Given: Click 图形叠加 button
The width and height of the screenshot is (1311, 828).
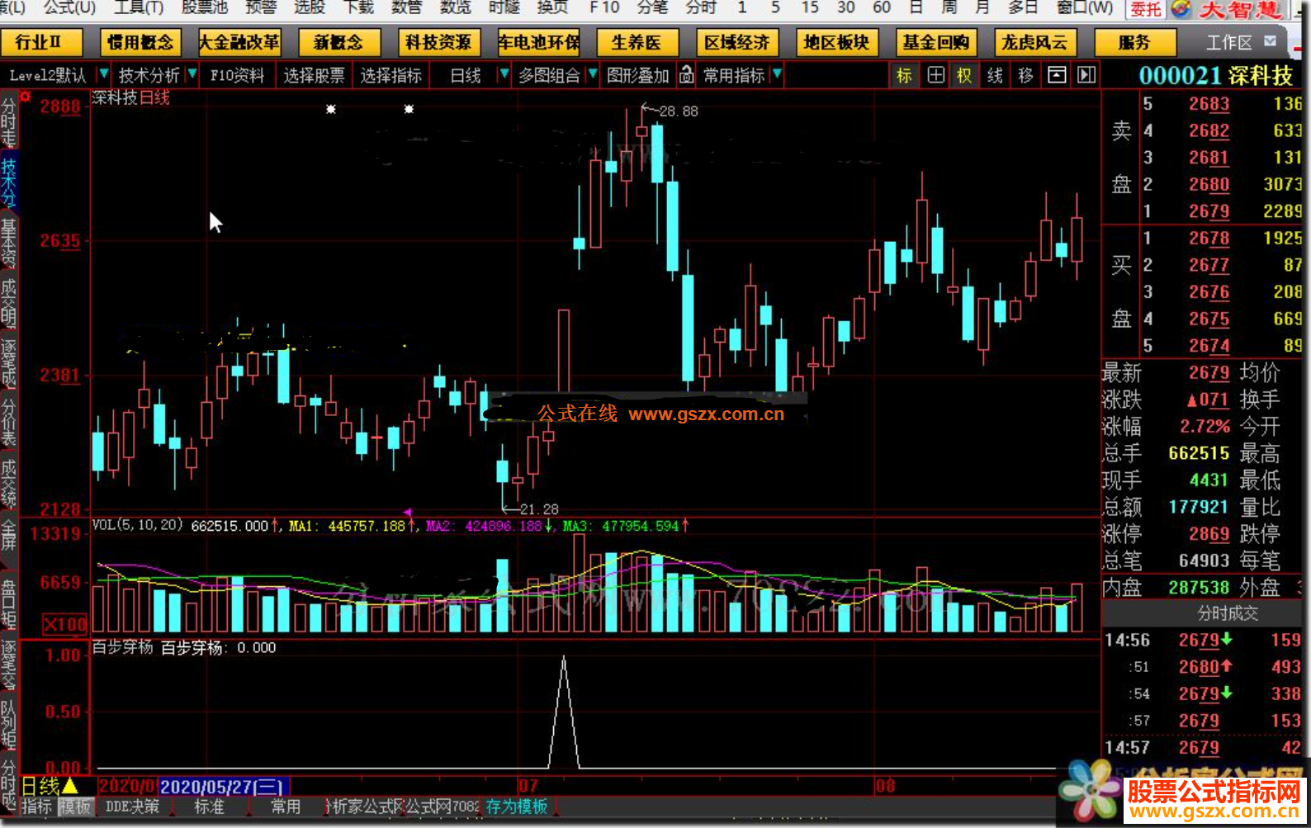Looking at the screenshot, I should tap(637, 76).
